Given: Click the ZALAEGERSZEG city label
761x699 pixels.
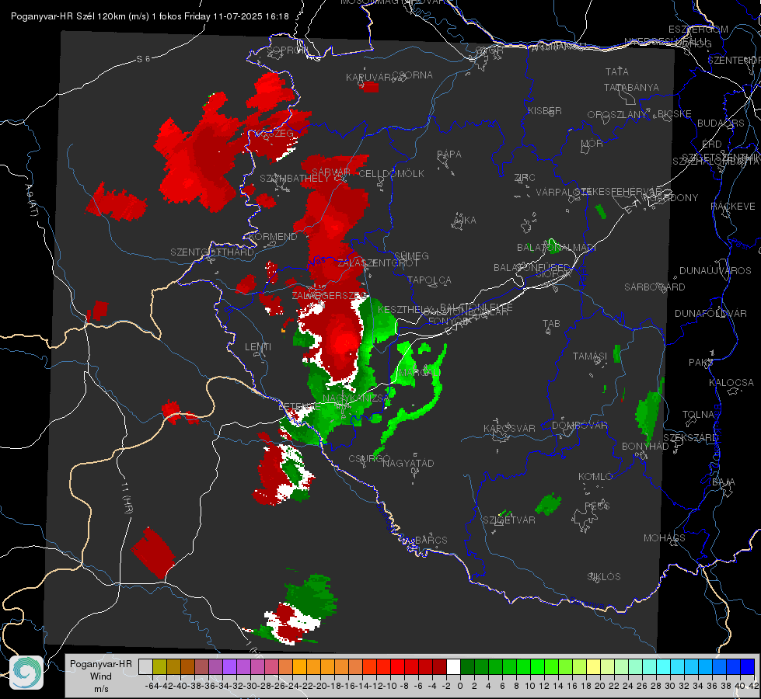Looking at the screenshot, I should (x=330, y=295).
